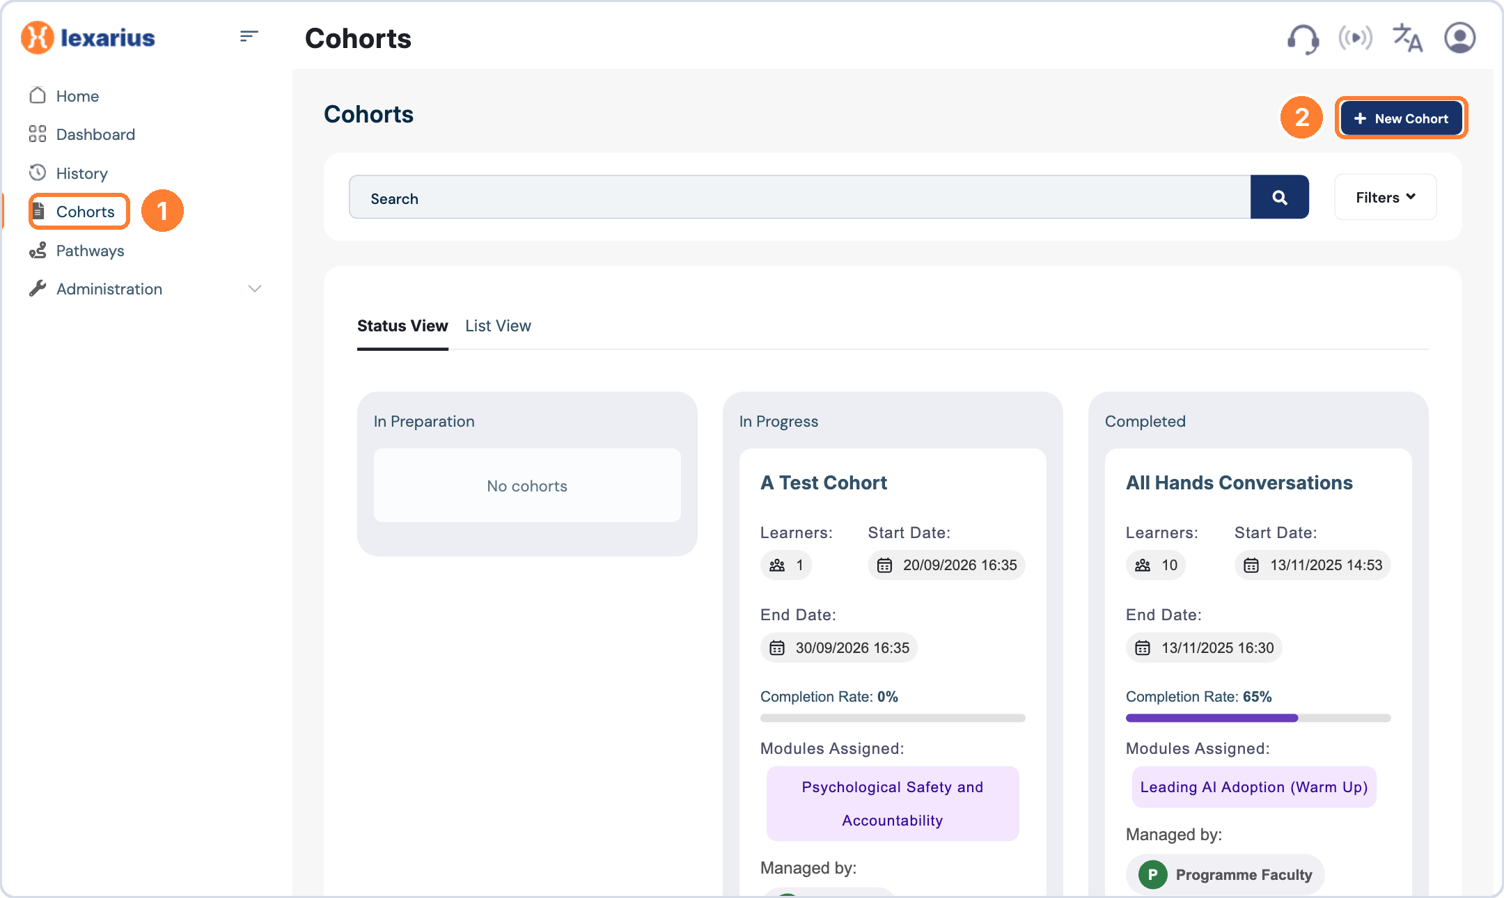Image resolution: width=1504 pixels, height=898 pixels.
Task: Click calendar icon beside 20/09/2026 16:35
Action: coord(884,565)
